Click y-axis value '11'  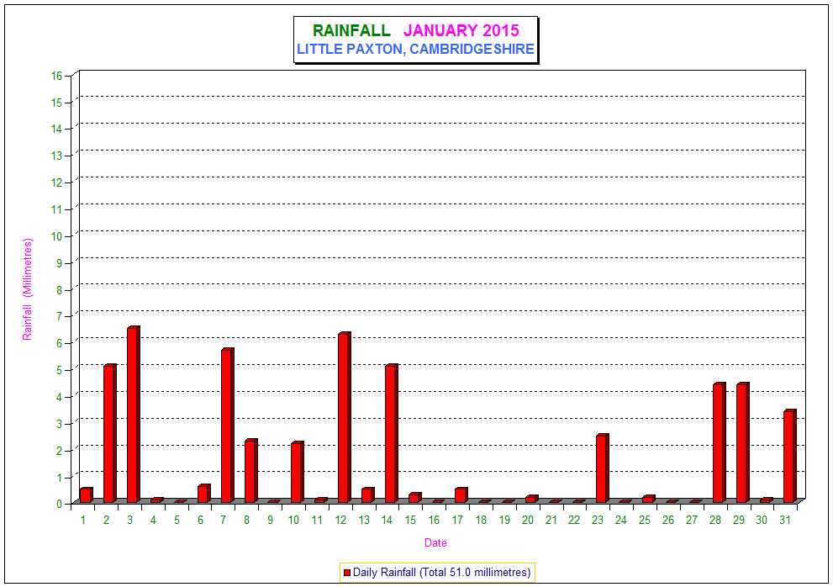[x=57, y=209]
